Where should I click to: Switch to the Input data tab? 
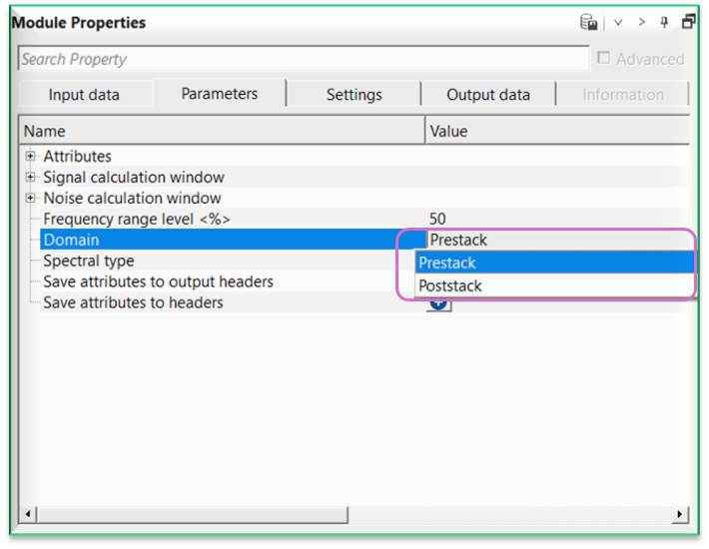coord(84,95)
